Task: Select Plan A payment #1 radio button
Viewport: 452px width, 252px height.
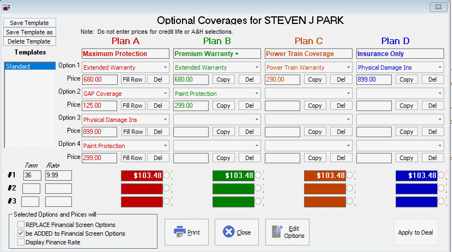Action: click(x=166, y=175)
